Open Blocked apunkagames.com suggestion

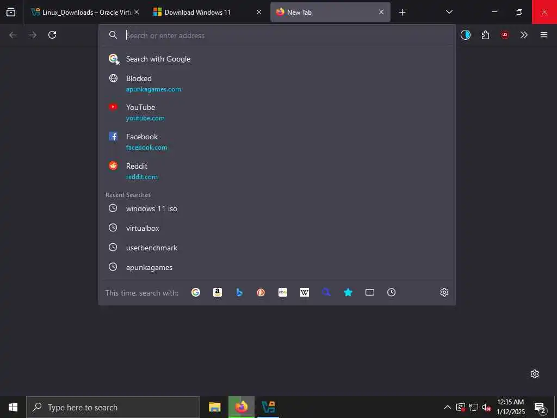click(x=277, y=83)
